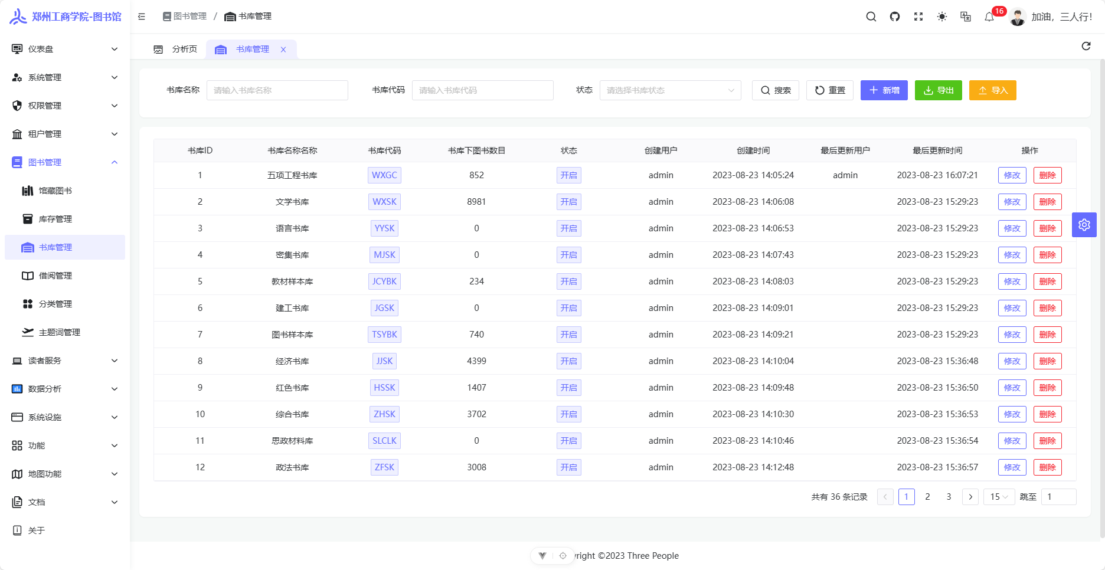Click 书库名称 input field
The image size is (1105, 570).
tap(277, 90)
